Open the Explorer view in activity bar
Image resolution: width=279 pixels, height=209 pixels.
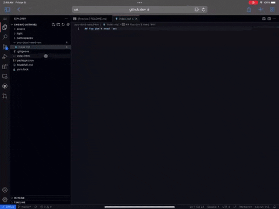click(x=5, y=27)
